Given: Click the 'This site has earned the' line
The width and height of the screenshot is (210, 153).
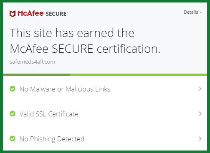Looking at the screenshot, I should pos(72,33).
